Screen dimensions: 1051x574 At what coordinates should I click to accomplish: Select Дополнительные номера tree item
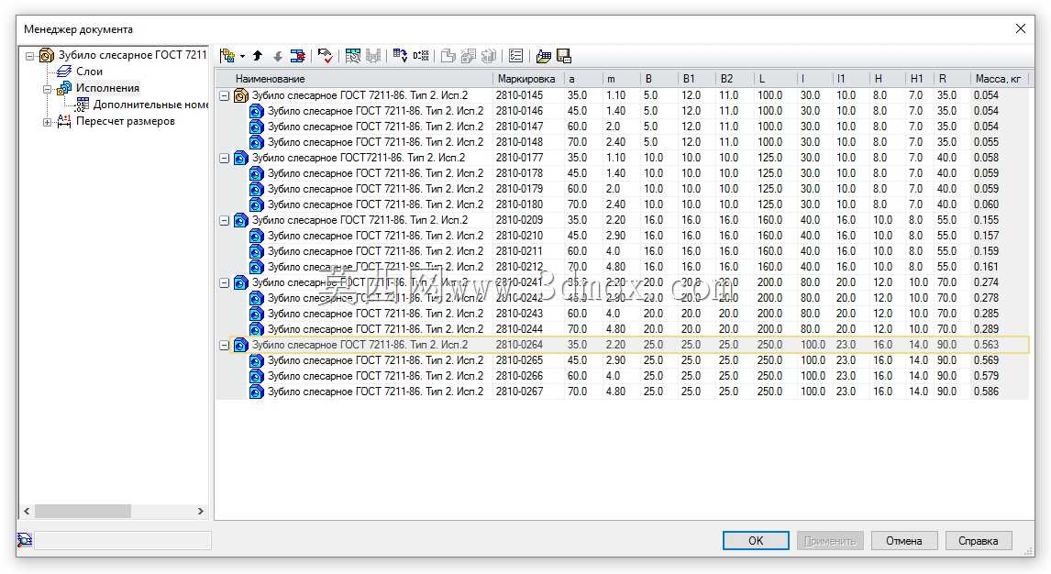pos(150,105)
